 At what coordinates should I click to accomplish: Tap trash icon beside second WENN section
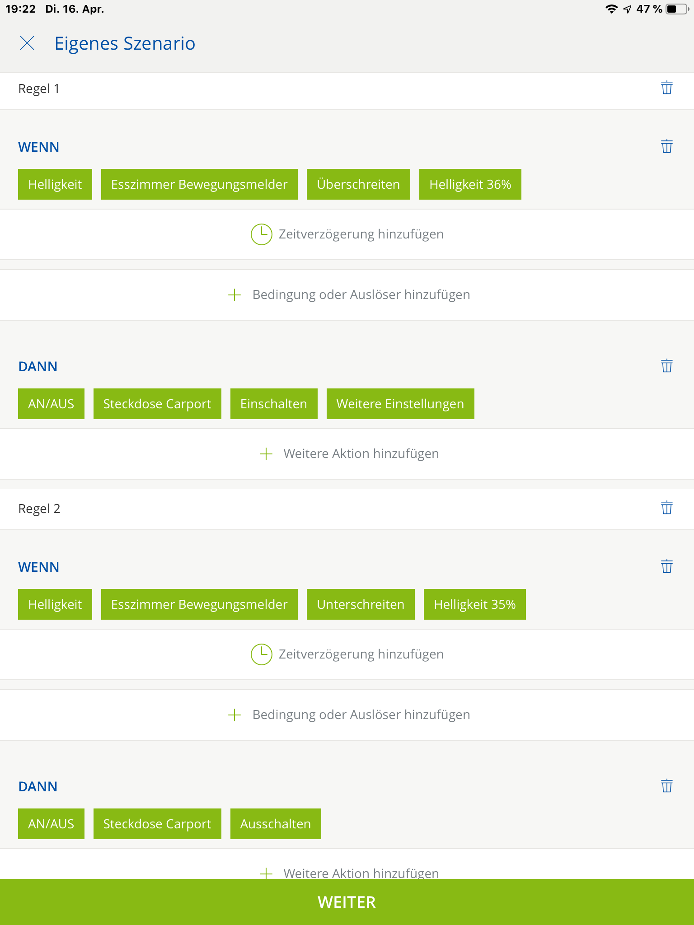tap(666, 566)
